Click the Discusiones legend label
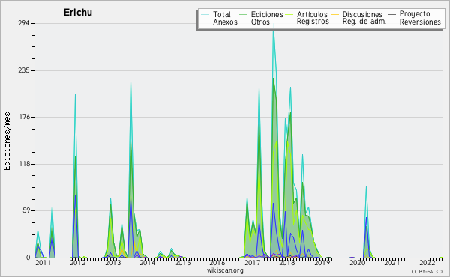450x277 pixels. [x=362, y=14]
